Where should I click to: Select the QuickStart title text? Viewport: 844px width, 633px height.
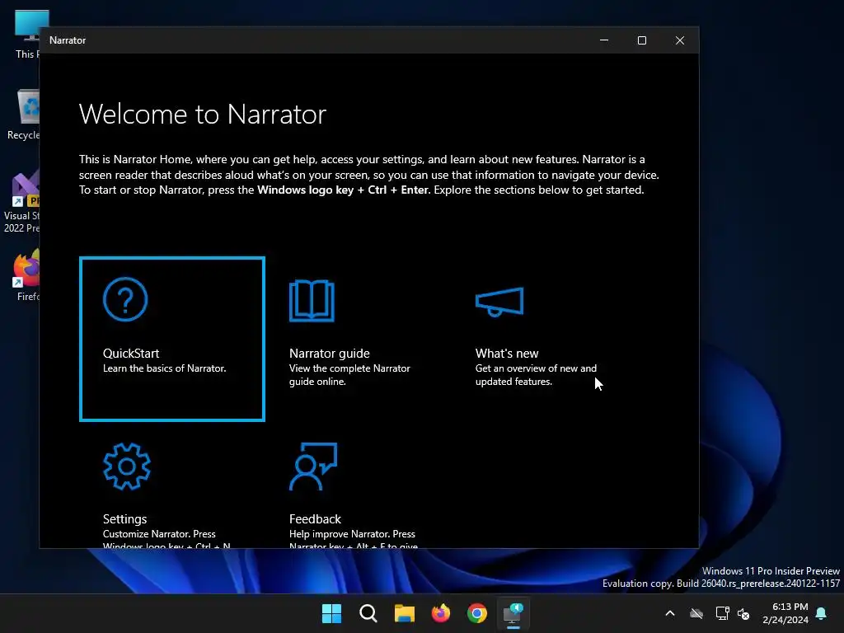pyautogui.click(x=131, y=353)
